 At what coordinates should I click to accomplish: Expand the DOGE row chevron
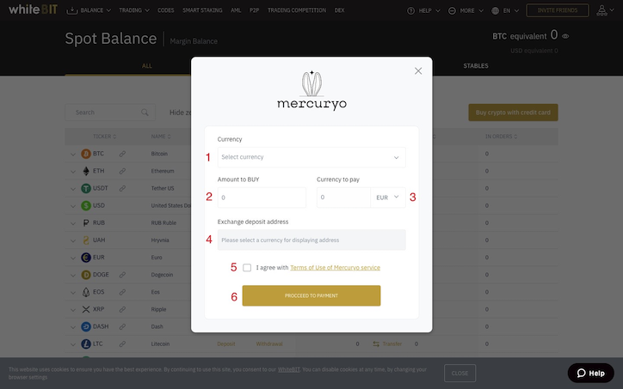tap(72, 275)
